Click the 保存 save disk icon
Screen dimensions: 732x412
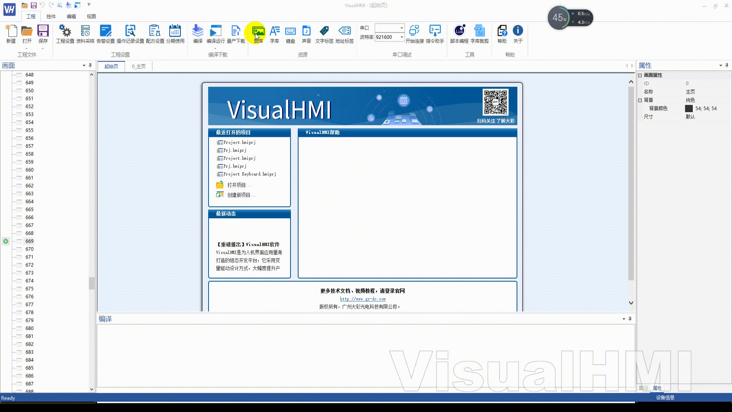(x=43, y=34)
